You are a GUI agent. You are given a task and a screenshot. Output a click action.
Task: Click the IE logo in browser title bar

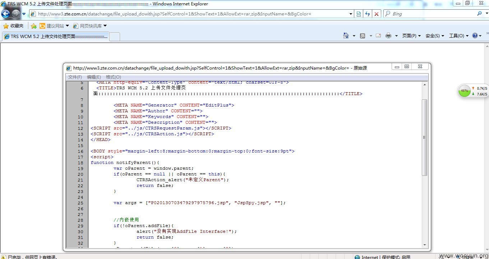[x=4, y=4]
